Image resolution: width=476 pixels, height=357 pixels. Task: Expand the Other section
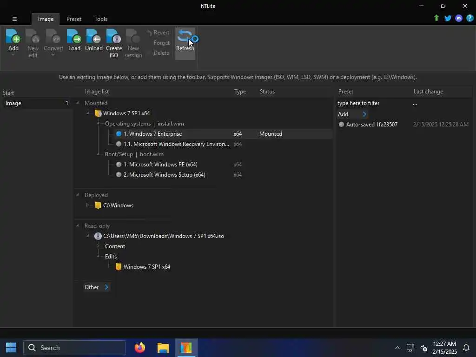[x=96, y=287]
